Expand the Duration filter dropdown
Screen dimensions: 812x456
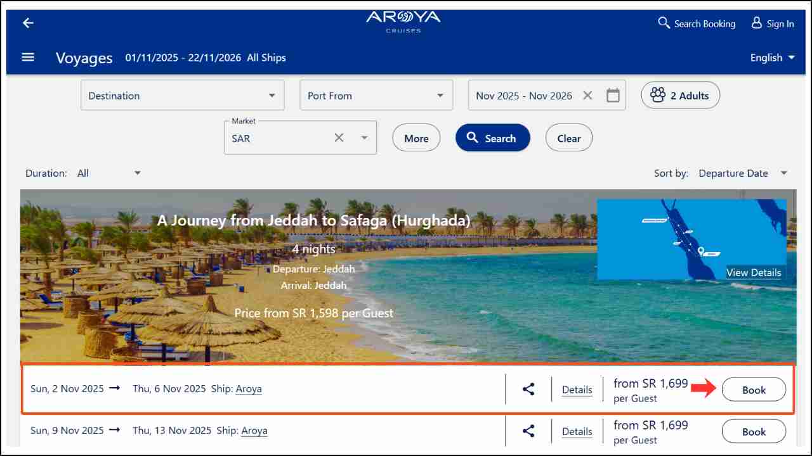click(138, 172)
